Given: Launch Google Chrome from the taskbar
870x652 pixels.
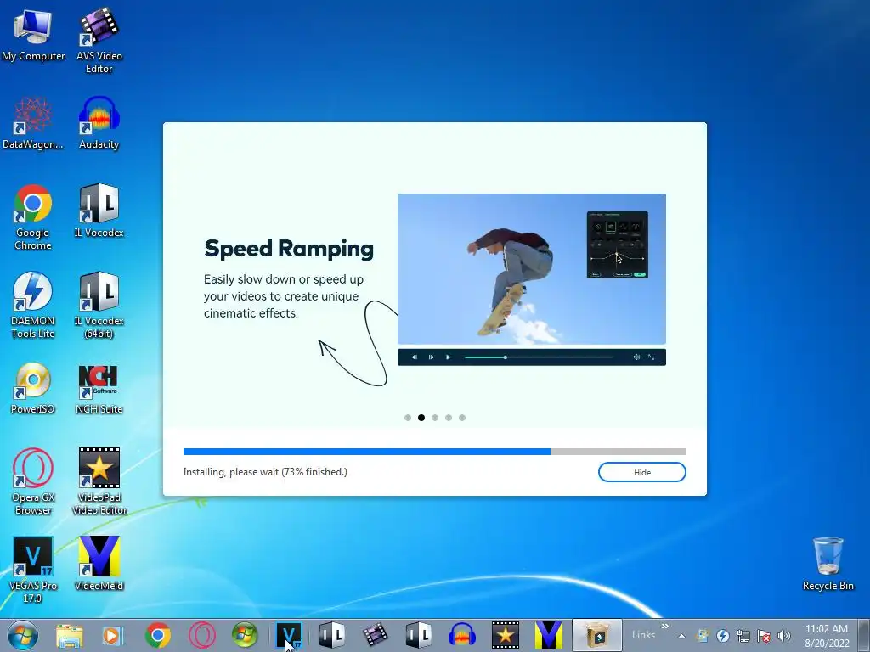Looking at the screenshot, I should (157, 635).
